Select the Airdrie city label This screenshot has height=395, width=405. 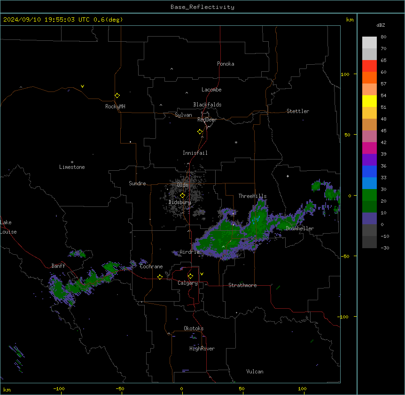(x=189, y=252)
